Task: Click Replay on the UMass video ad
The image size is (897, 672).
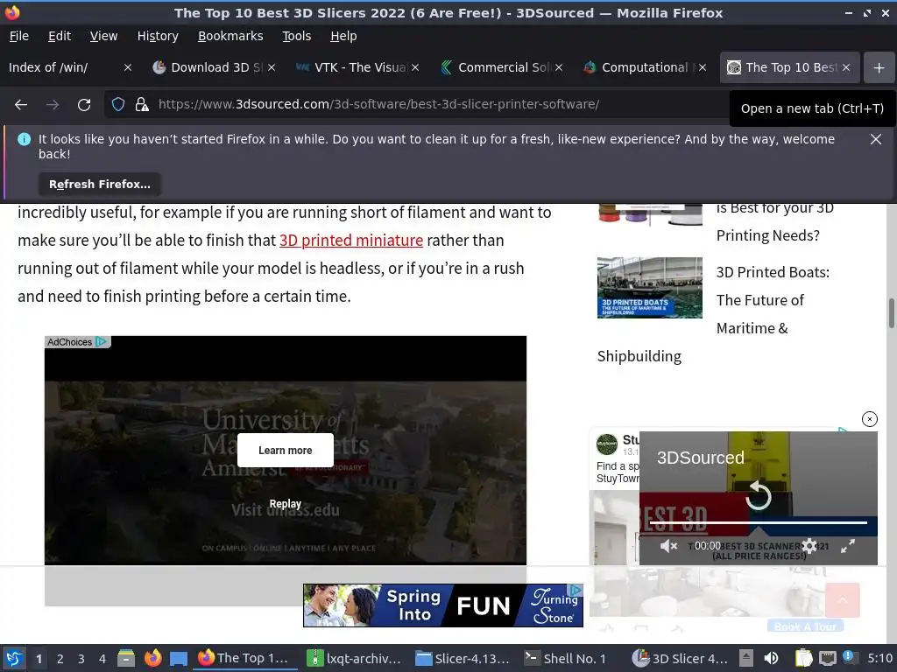Action: (x=285, y=503)
